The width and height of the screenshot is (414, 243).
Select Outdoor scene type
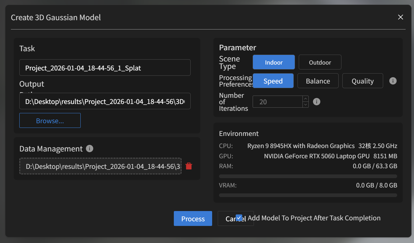[320, 62]
